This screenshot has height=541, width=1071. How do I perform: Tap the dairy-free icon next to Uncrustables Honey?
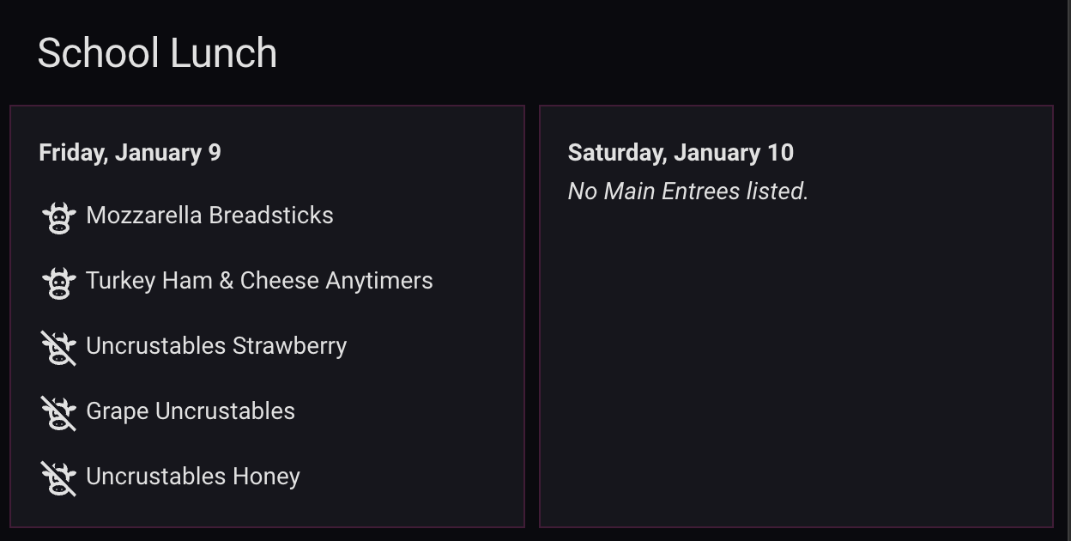pyautogui.click(x=58, y=478)
